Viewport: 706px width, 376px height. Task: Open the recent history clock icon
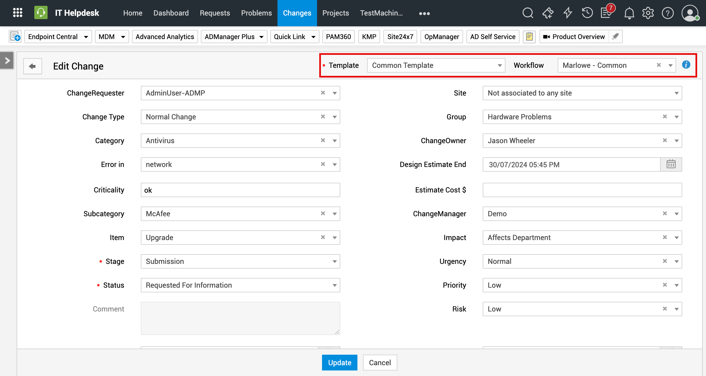[x=587, y=13]
